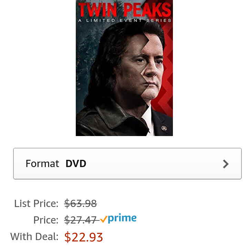Expand the Format DVD selector
Image resolution: width=248 pixels, height=248 pixels.
click(127, 164)
